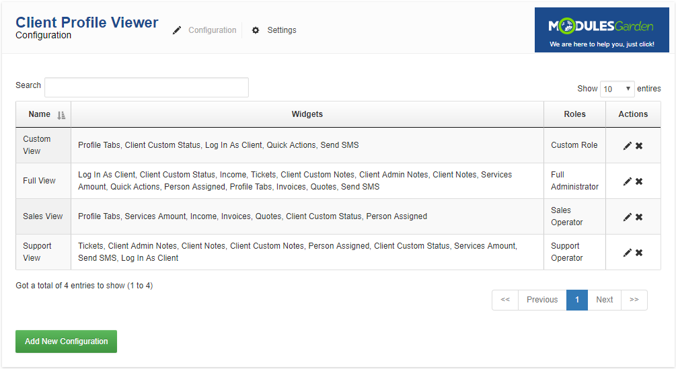This screenshot has height=369, width=676.
Task: Select the Full View name cell
Action: click(43, 181)
